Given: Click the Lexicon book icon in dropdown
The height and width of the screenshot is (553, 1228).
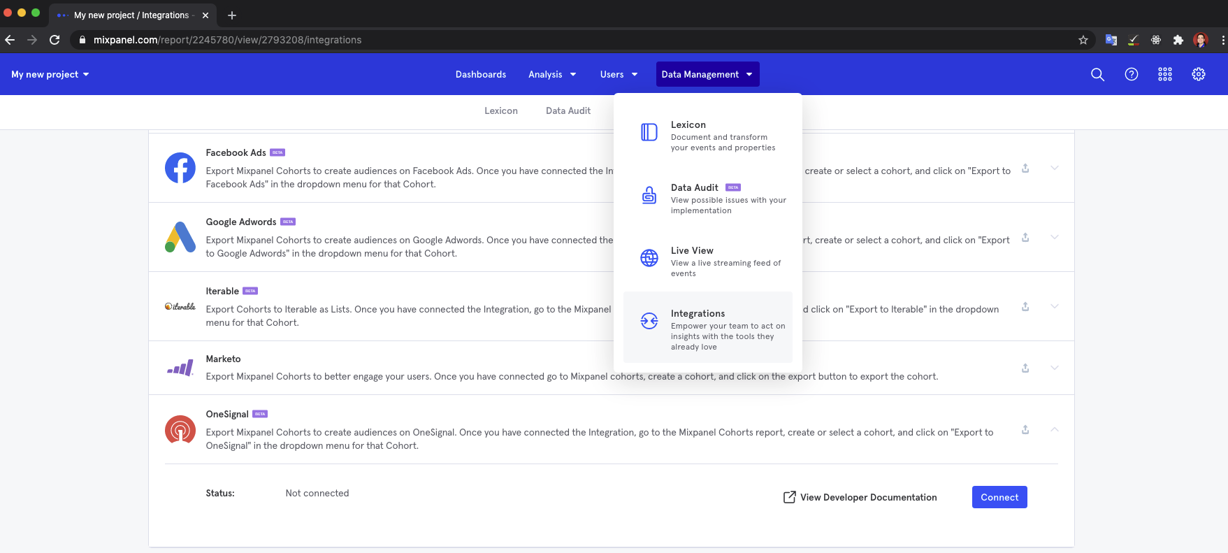Looking at the screenshot, I should [x=649, y=132].
